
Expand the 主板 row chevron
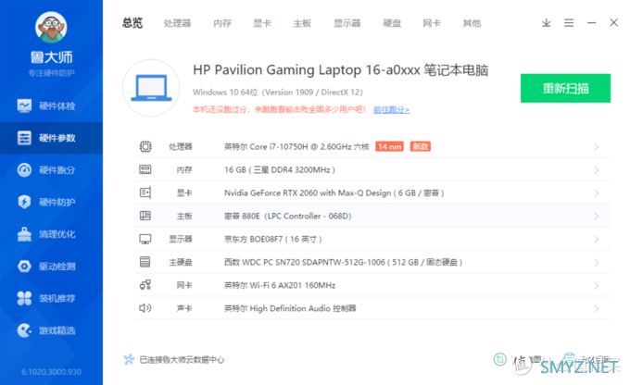point(597,217)
